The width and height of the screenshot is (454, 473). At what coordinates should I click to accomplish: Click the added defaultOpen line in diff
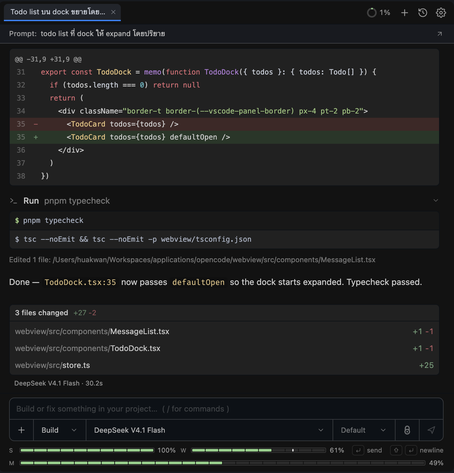click(224, 137)
